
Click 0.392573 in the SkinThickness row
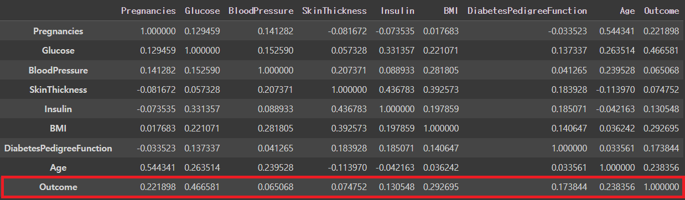[441, 90]
